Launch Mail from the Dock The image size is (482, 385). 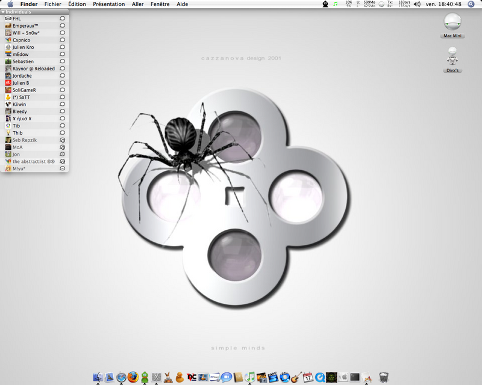[x=110, y=377]
